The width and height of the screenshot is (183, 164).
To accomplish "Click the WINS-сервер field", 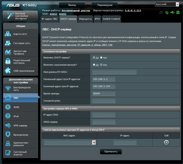I will tap(104, 122).
